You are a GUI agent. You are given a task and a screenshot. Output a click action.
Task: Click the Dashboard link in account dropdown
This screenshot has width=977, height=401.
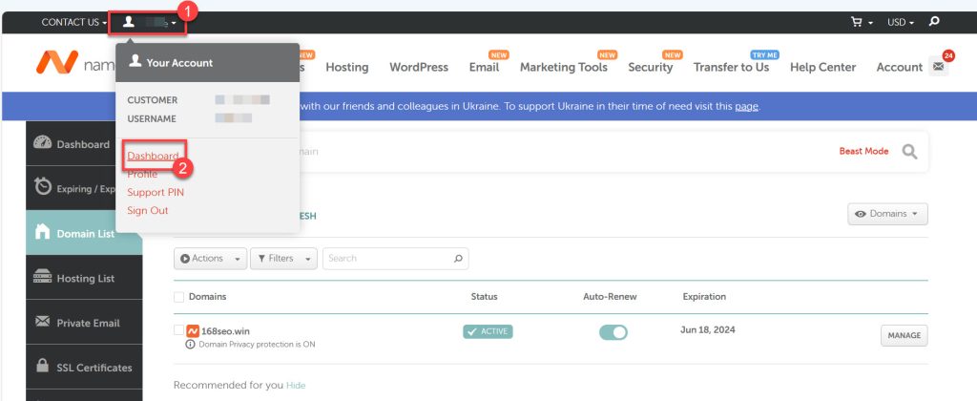[x=153, y=156]
